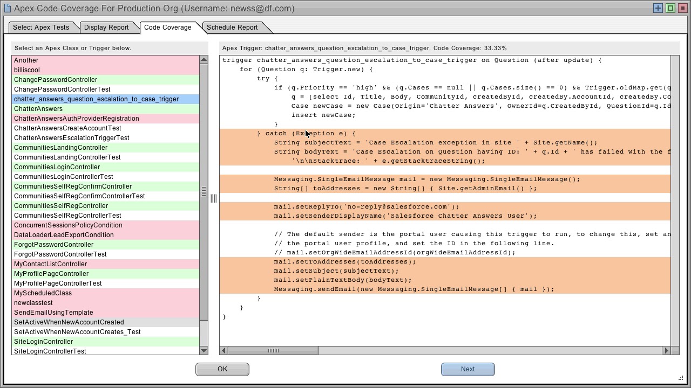Select ForgotPasswordController class
Screen dimensions: 691x388
click(106, 245)
